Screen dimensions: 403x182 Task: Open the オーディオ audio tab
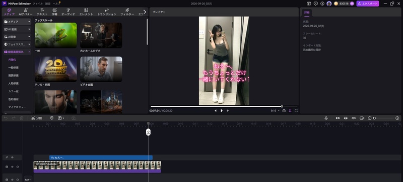pyautogui.click(x=68, y=12)
